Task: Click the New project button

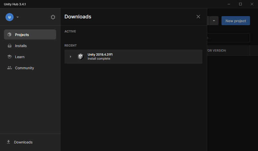Action: pyautogui.click(x=236, y=21)
